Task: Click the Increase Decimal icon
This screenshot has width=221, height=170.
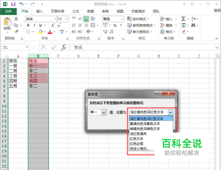Action: (105, 32)
